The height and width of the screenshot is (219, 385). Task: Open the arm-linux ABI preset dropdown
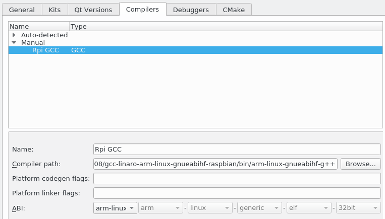tap(115, 207)
